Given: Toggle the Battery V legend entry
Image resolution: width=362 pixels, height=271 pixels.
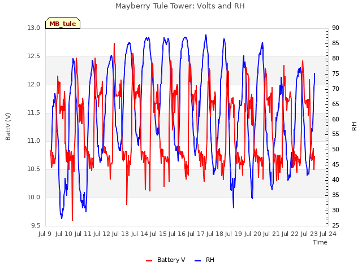Looking at the screenshot, I should (166, 260).
